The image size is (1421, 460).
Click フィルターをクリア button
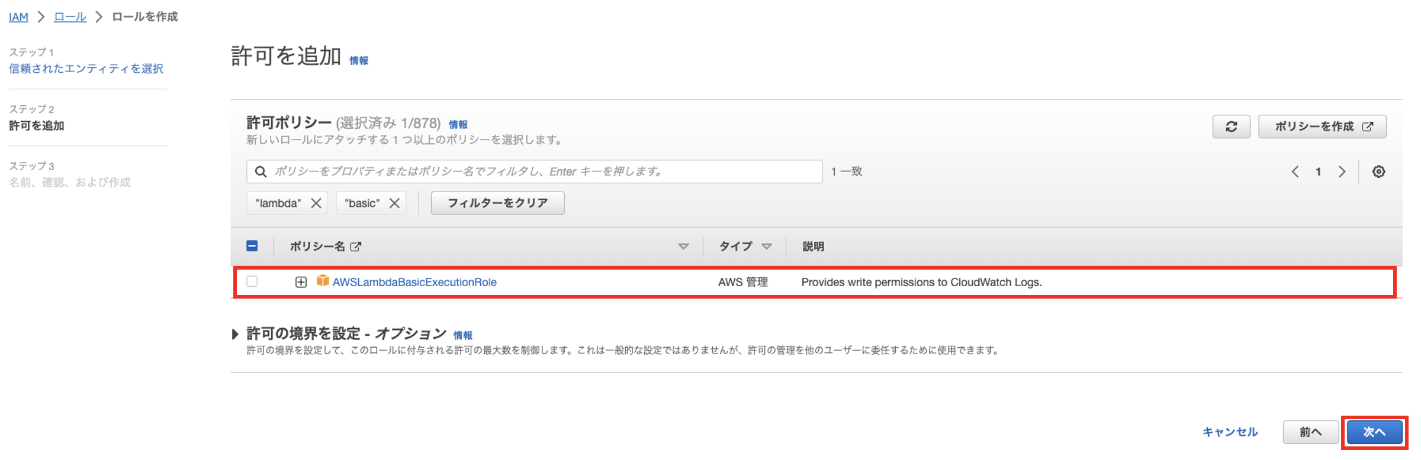tap(497, 203)
